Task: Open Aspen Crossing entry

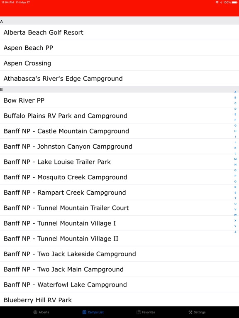Action: click(x=119, y=63)
